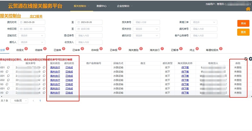Open 已完成 link in the last table row
This screenshot has width=252, height=131.
69,93
